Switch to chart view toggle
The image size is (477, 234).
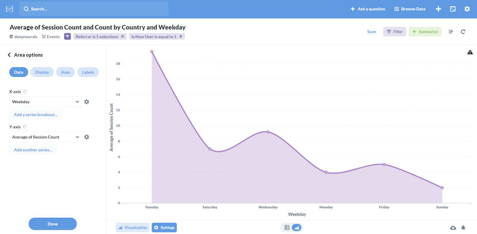[296, 228]
